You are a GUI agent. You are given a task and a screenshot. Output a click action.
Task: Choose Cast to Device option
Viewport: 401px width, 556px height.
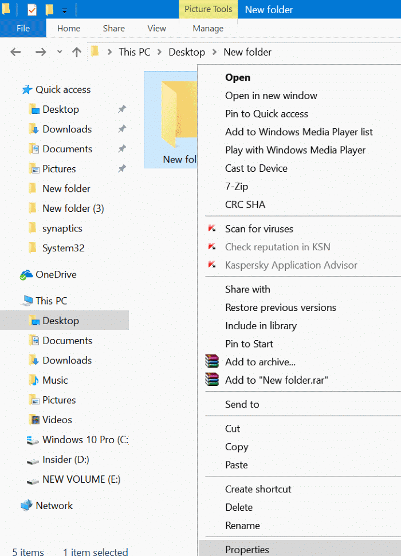pos(256,168)
